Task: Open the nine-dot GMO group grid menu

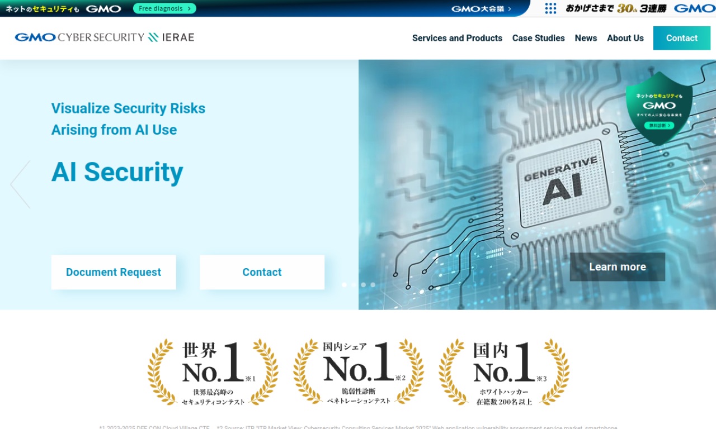Action: click(550, 8)
